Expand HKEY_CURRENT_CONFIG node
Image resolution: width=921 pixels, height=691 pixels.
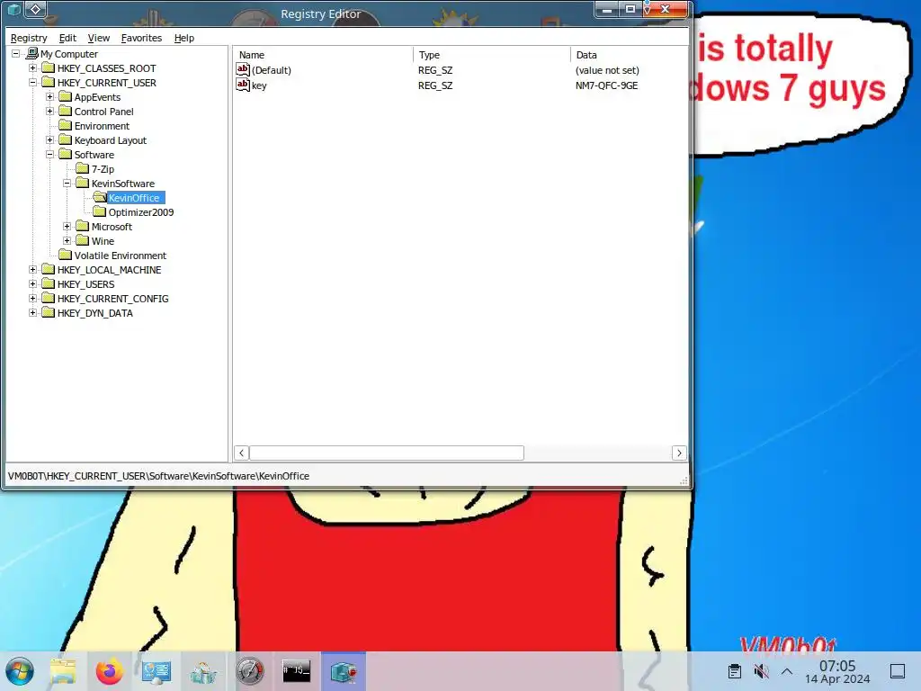click(x=33, y=299)
